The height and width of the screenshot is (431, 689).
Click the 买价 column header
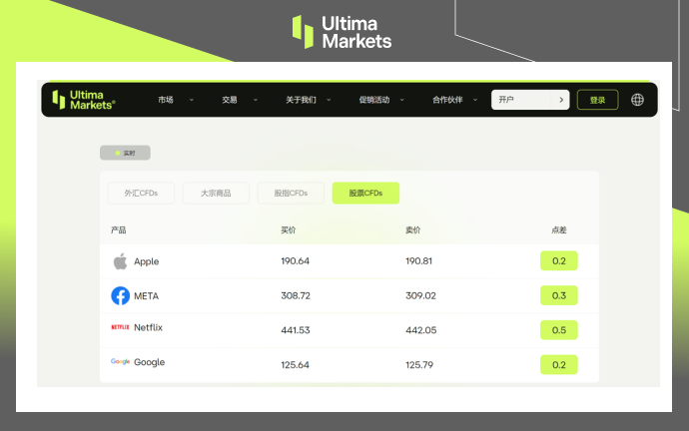pyautogui.click(x=289, y=230)
